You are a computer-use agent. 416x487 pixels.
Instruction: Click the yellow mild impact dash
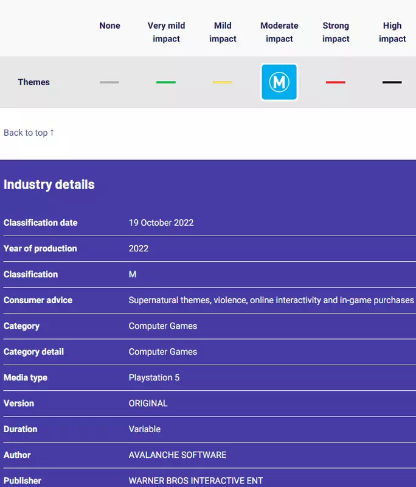click(x=223, y=82)
